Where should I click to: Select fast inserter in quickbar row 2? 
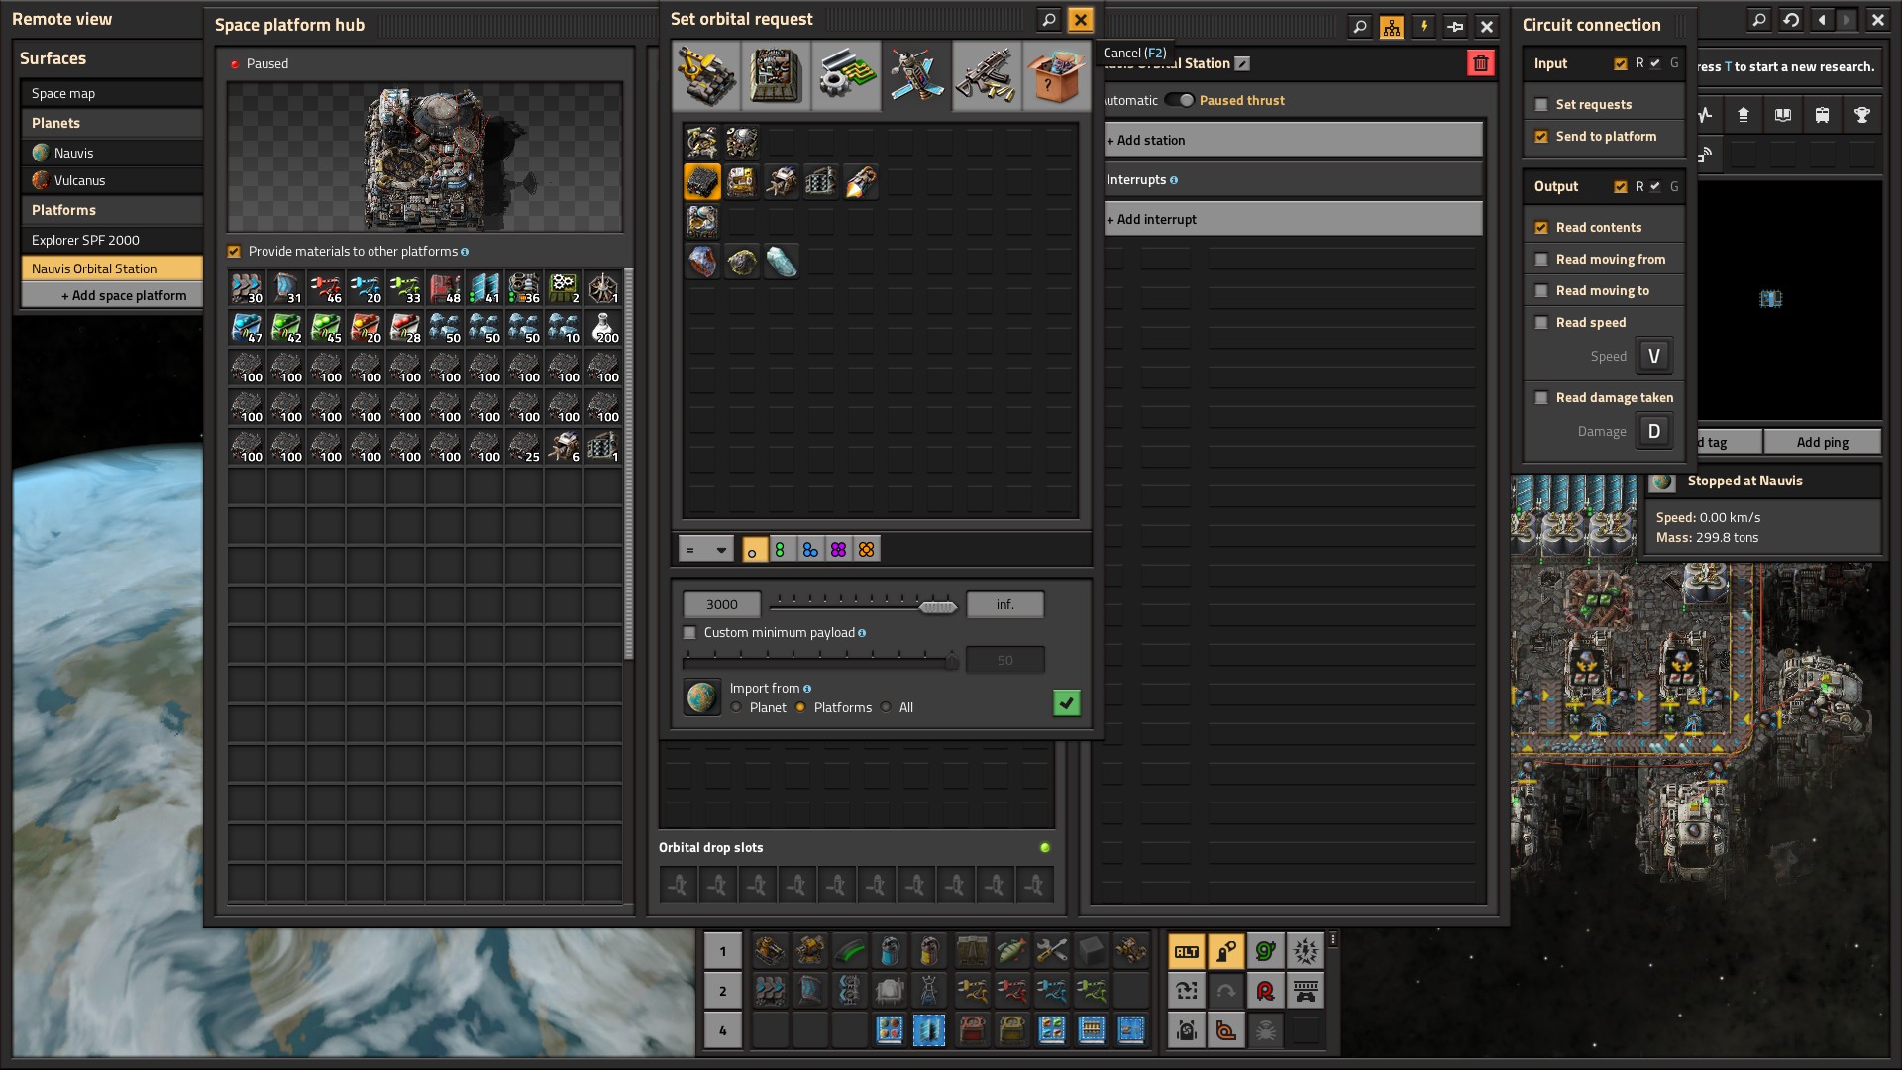[1052, 991]
